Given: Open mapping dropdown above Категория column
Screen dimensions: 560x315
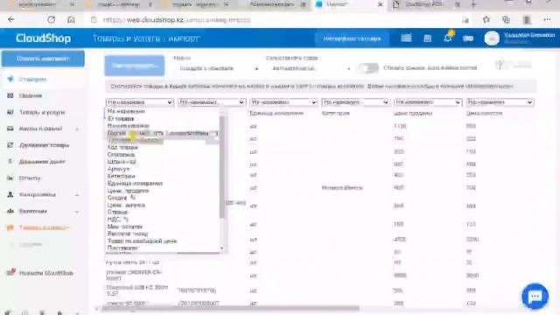Looking at the screenshot, I should point(355,102).
